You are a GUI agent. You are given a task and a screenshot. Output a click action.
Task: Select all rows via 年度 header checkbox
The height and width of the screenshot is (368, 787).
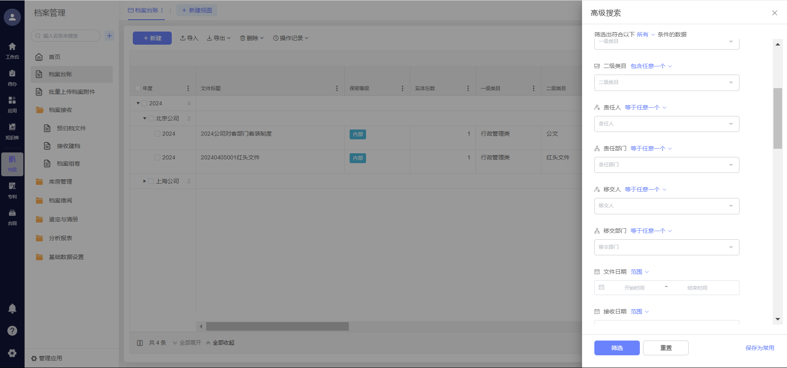click(x=138, y=88)
